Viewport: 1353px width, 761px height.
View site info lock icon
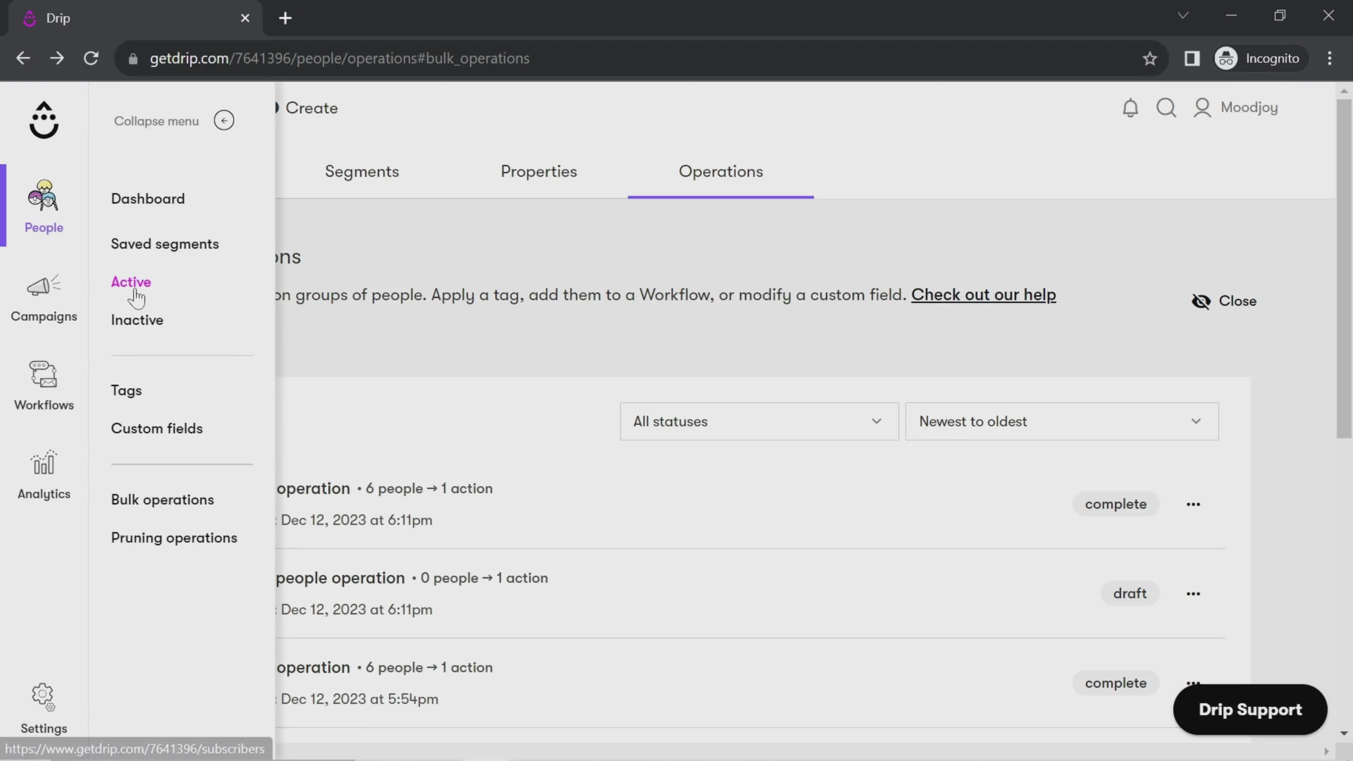point(133,58)
